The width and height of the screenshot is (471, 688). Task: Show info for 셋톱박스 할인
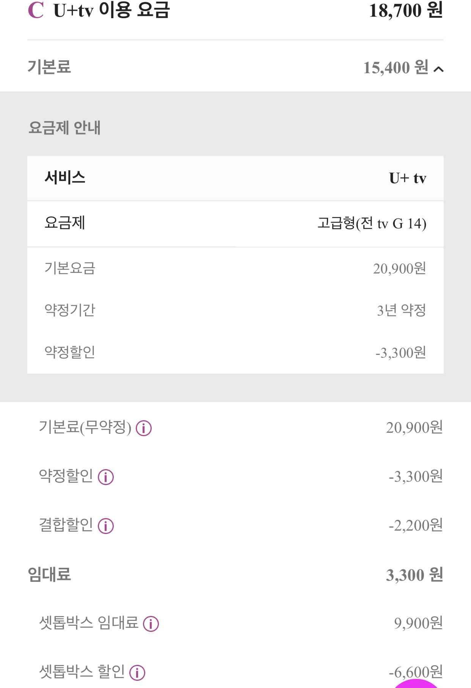tap(137, 672)
